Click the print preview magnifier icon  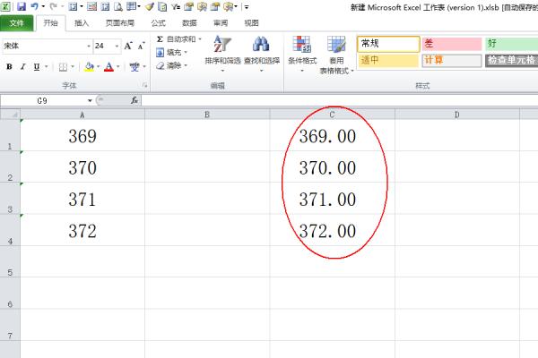pos(118,6)
